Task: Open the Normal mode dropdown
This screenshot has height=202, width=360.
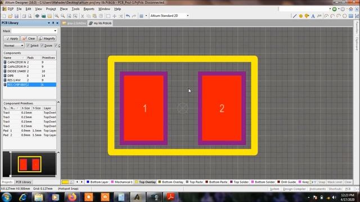Action: click(x=22, y=45)
